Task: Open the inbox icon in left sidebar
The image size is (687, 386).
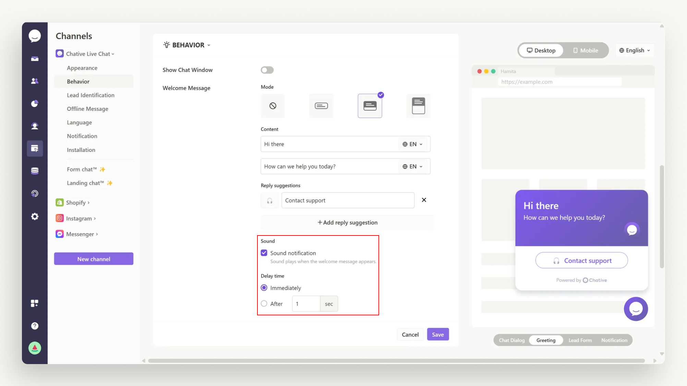Action: [x=35, y=59]
